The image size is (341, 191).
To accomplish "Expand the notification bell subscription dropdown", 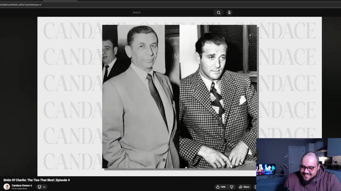I will tap(42, 187).
